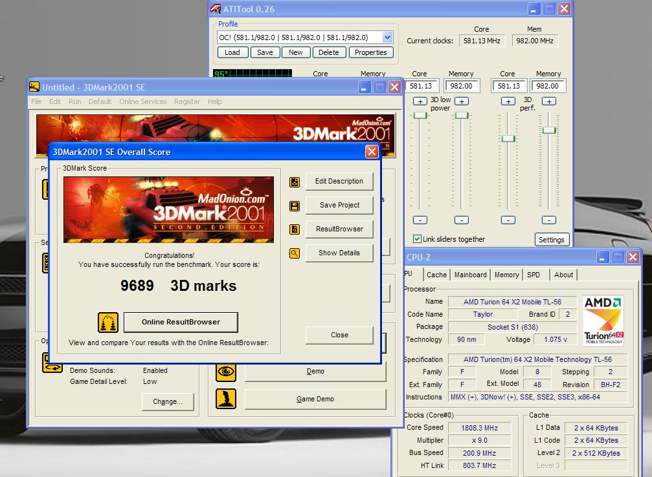Click the Save Project button
This screenshot has width=652, height=477.
tap(339, 205)
